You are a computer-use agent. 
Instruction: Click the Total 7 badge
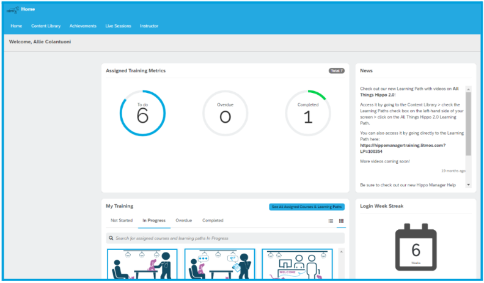pyautogui.click(x=337, y=71)
